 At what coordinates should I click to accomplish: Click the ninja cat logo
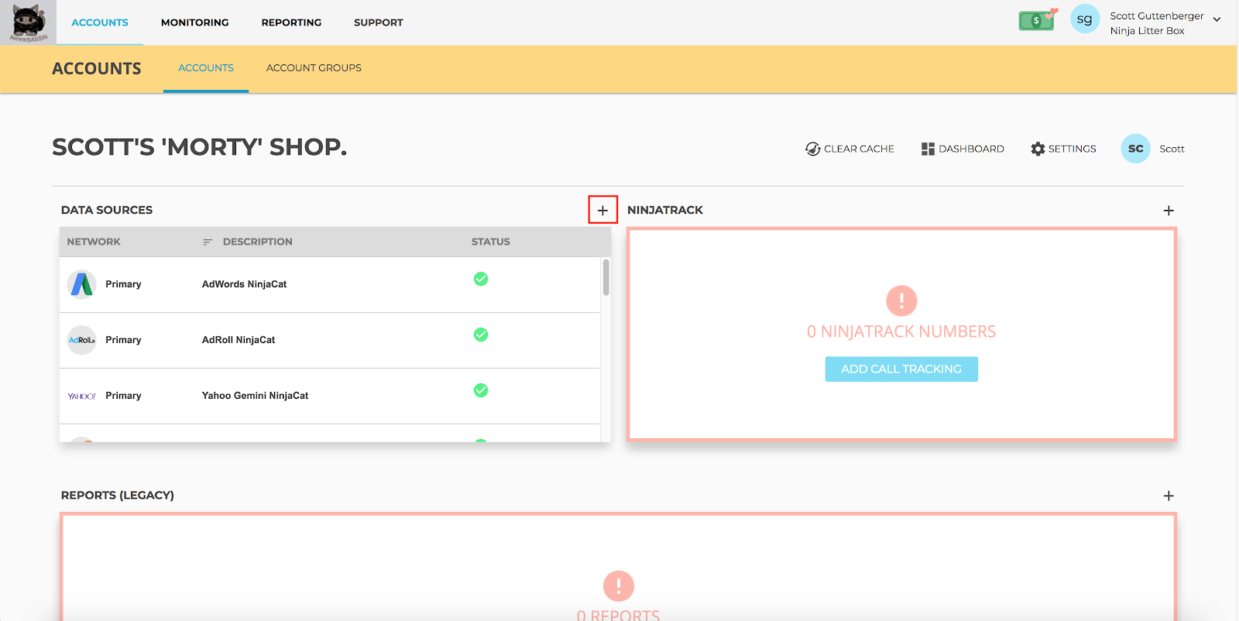pos(28,22)
